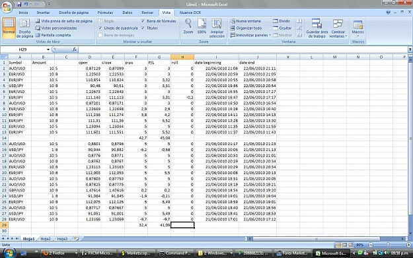Switch to Diseño de página view
The height and width of the screenshot is (258, 413).
point(24,28)
